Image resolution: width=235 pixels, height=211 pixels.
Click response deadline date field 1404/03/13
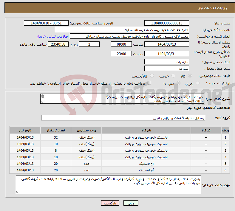166,44
